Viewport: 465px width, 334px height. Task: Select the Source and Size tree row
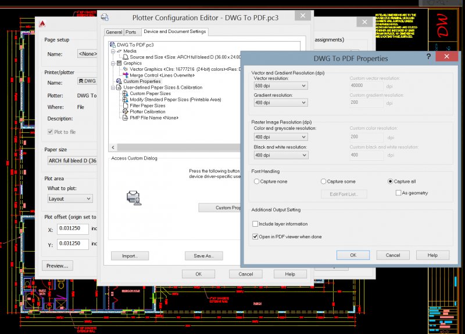tap(182, 57)
